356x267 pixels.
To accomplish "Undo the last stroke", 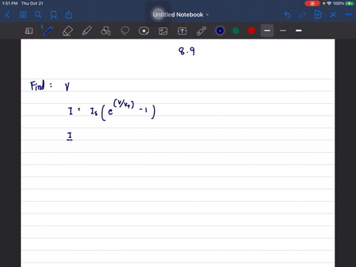I will (287, 15).
